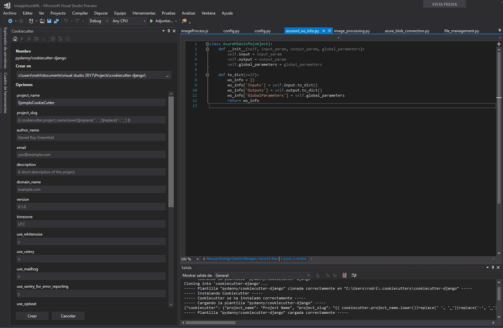The width and height of the screenshot is (503, 328).
Task: Click the Cookiecutter home icon
Action: pyautogui.click(x=16, y=39)
